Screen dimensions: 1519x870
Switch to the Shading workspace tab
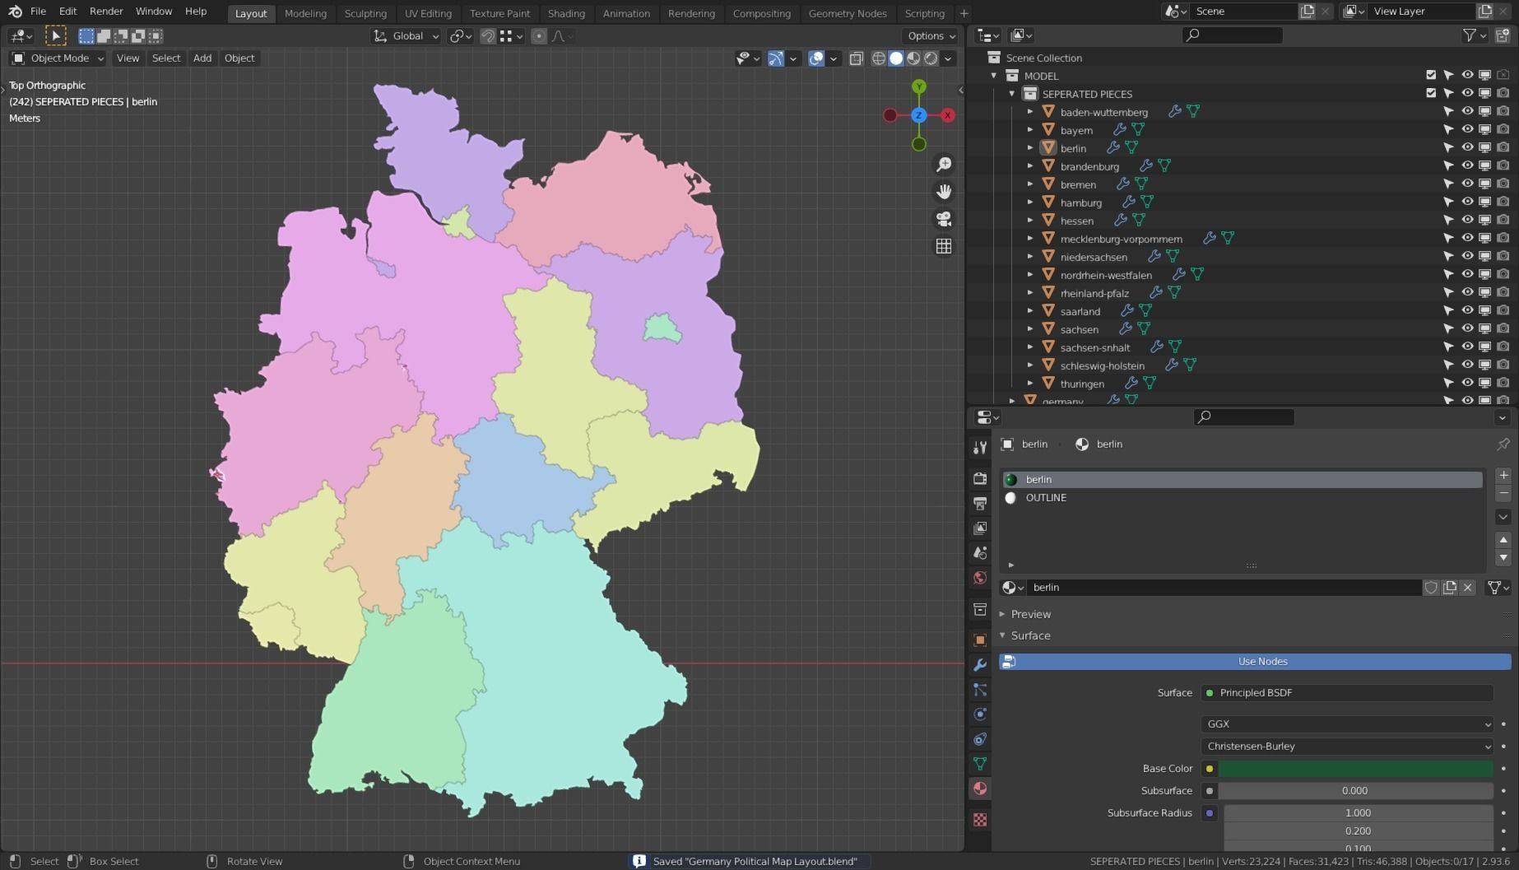click(566, 13)
